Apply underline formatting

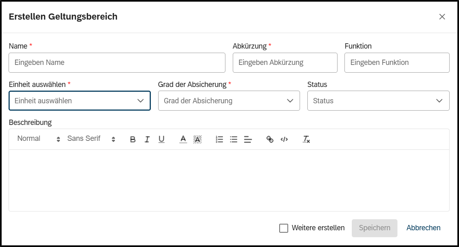pos(161,139)
